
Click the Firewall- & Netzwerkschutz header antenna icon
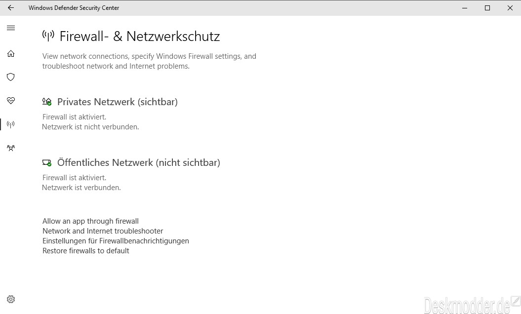[x=48, y=36]
